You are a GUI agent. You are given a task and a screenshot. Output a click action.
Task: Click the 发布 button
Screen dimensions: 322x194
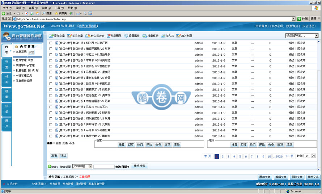54,156
